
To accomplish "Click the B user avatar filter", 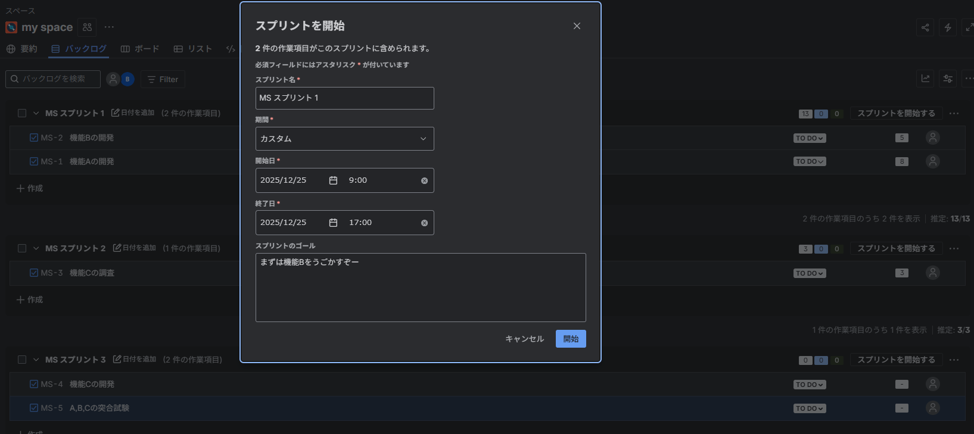I will (x=127, y=79).
